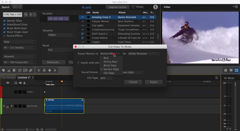This screenshot has height=131, width=240.
Task: Click the burst effect toolbar icon
Action: pos(9,70)
